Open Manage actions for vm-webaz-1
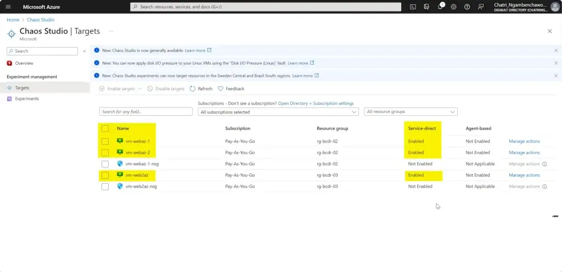562x272 pixels. pyautogui.click(x=524, y=141)
